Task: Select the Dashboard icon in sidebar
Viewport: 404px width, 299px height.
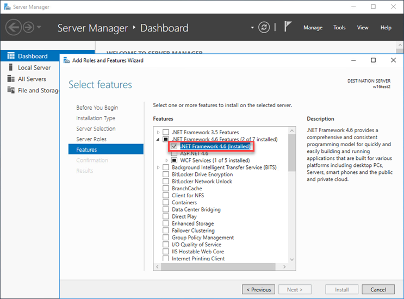Action: click(x=10, y=56)
